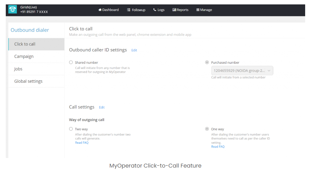Screen dimensions: 315x176
Task: Open Global settings in sidebar
Action: [x=36, y=81]
